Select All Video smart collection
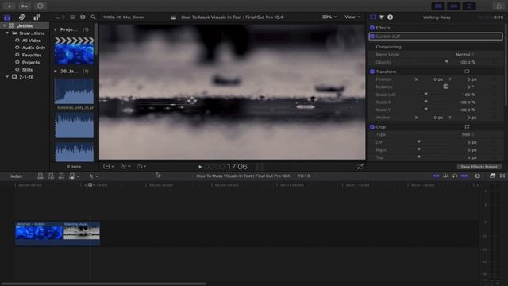 (x=32, y=41)
